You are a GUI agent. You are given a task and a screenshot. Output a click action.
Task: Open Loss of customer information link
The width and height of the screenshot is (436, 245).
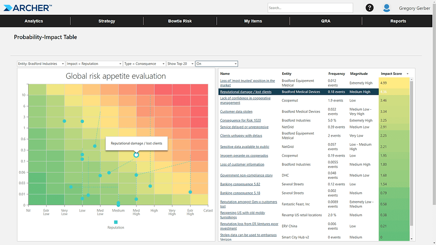point(242,164)
